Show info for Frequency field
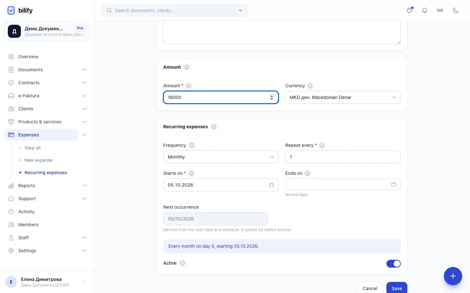 (x=192, y=146)
